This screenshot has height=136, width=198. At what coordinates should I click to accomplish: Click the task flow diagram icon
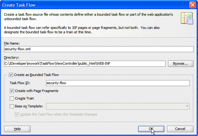pos(187,18)
